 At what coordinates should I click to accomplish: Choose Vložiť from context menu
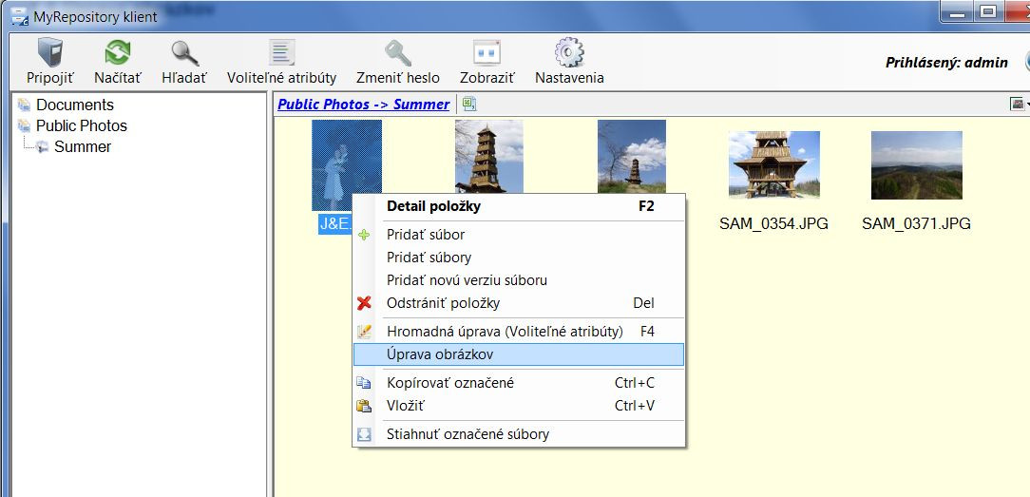(x=519, y=406)
